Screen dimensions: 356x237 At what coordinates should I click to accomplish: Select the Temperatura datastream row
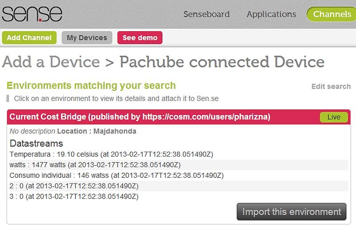(x=179, y=154)
